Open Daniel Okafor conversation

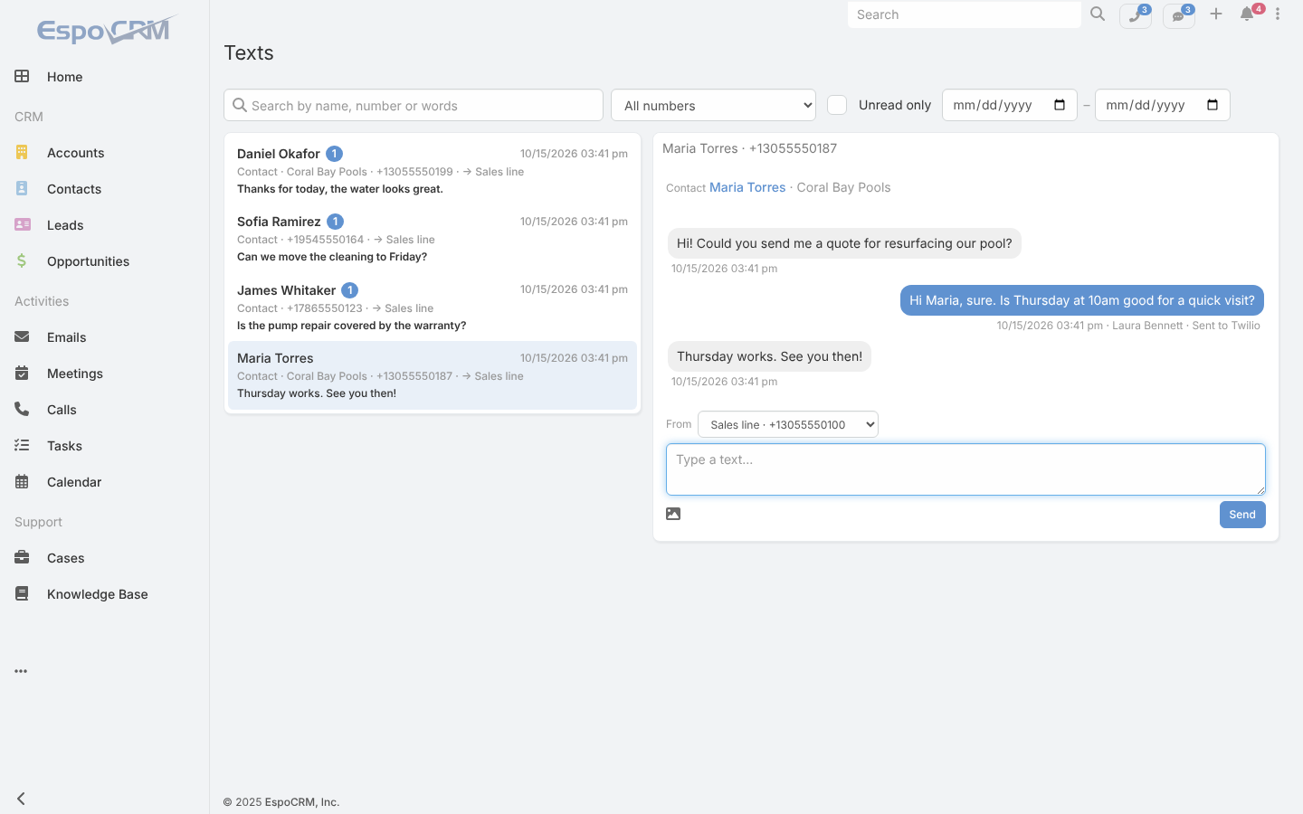point(433,171)
